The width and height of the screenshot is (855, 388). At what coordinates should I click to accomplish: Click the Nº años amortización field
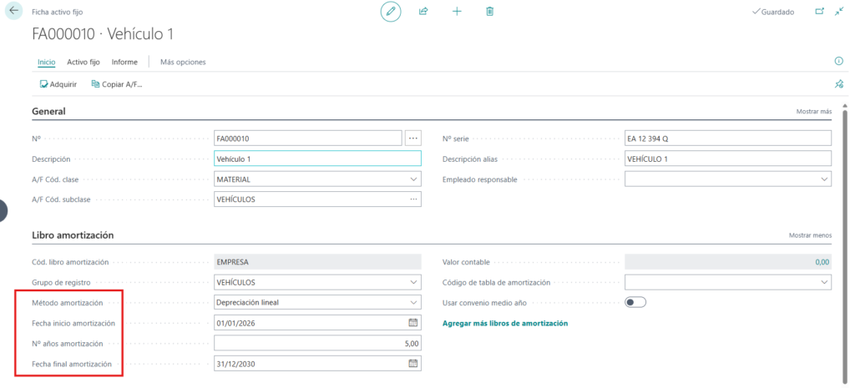[x=317, y=343]
